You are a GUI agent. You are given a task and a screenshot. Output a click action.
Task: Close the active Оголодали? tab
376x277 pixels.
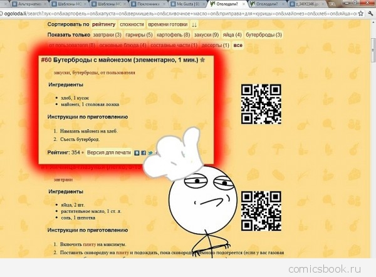[x=244, y=4]
